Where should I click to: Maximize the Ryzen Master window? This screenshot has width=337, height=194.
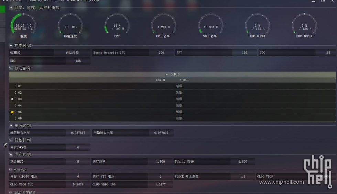click(323, 1)
